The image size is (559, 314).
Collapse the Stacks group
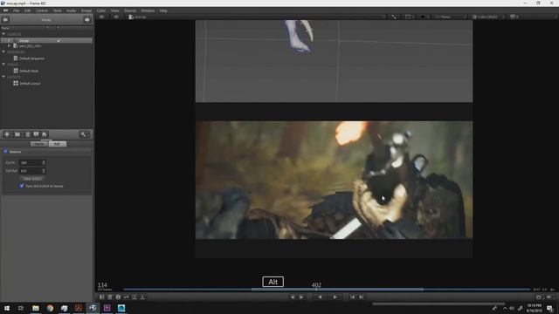point(3,65)
